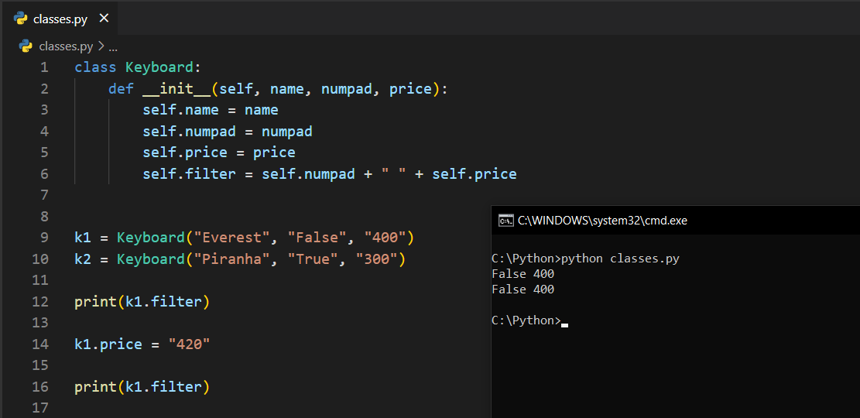This screenshot has width=860, height=418.
Task: Click the Keyboard class name on line 1
Action: coord(159,67)
